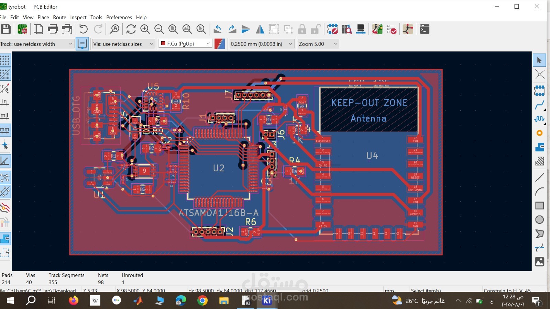Toggle millimeters units button
This screenshot has height=309, width=550.
tap(5, 130)
